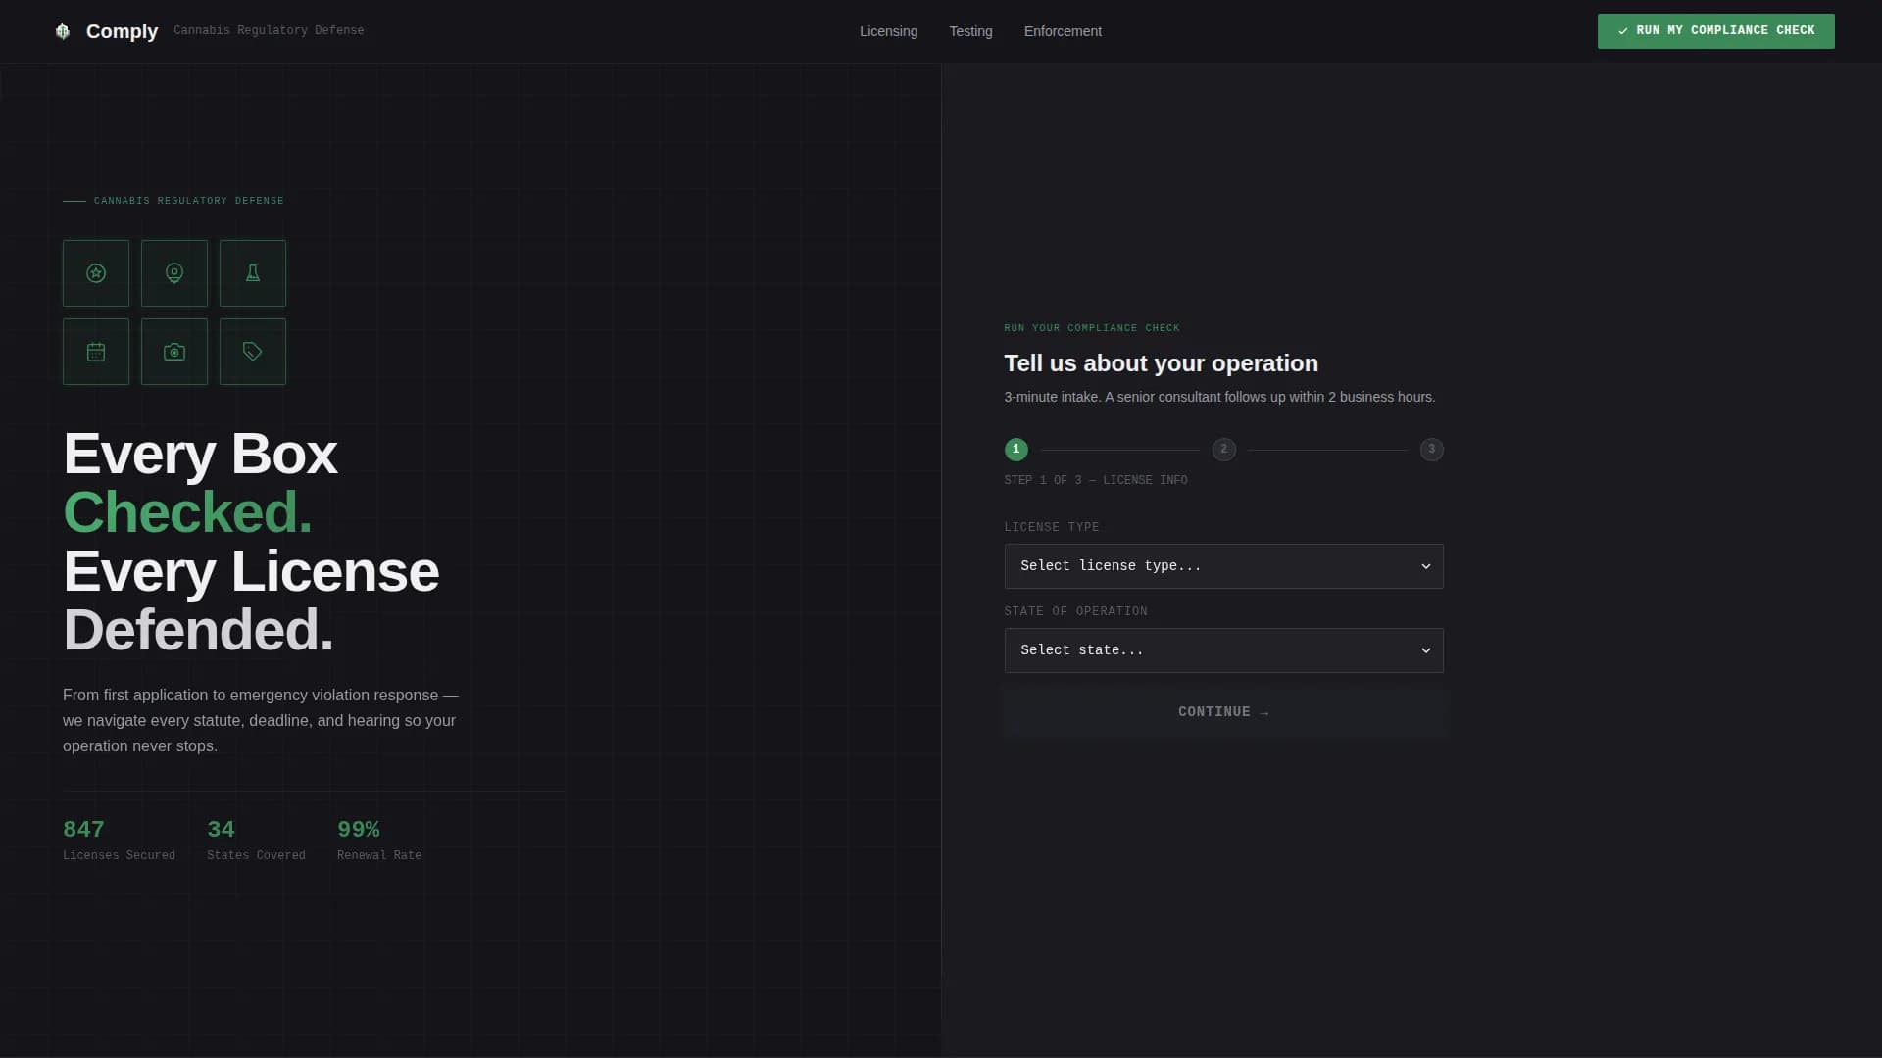Select the star badge icon tile
This screenshot has height=1058, width=1882.
pos(96,273)
